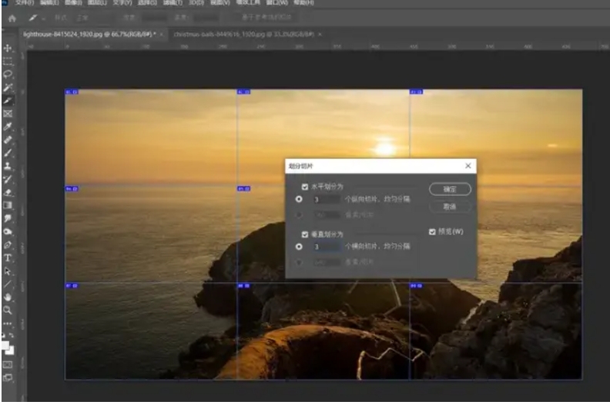Confirm the dialog with 确定 button
The image size is (610, 405).
click(x=450, y=189)
